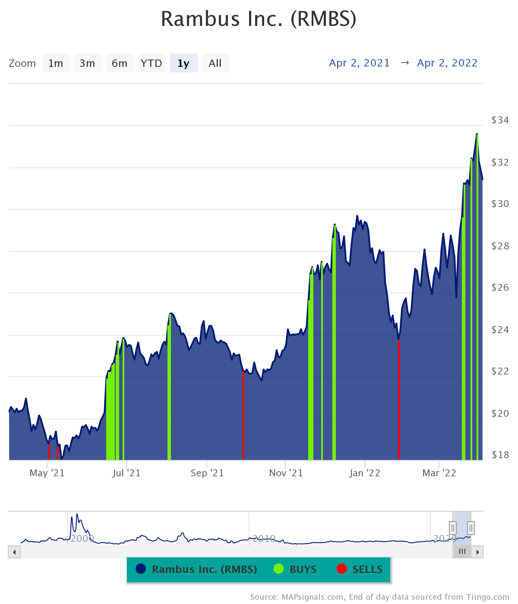
Task: Toggle SELLS series in legend
Action: point(360,569)
